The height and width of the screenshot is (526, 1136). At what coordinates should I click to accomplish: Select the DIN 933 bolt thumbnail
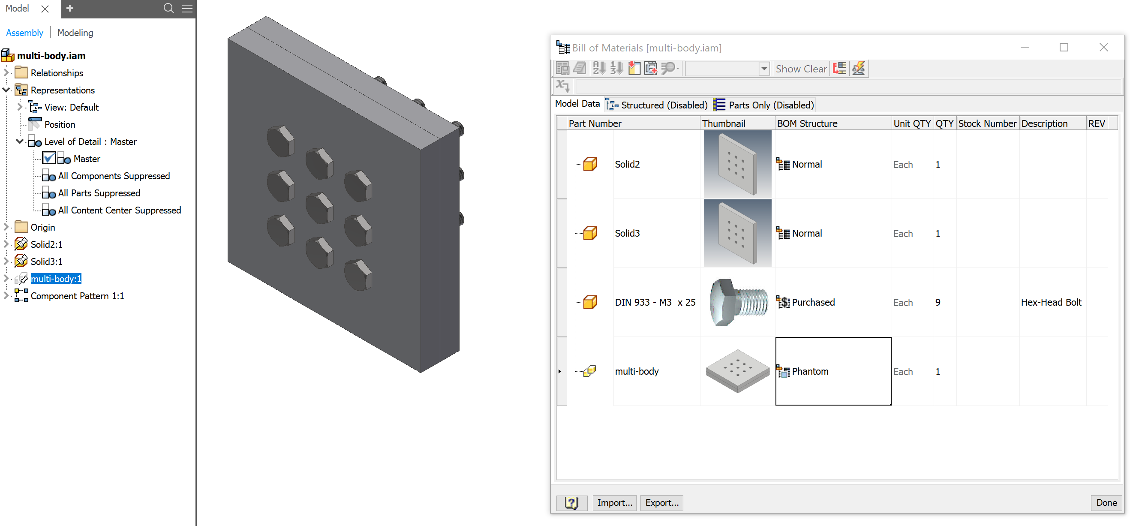pos(737,302)
